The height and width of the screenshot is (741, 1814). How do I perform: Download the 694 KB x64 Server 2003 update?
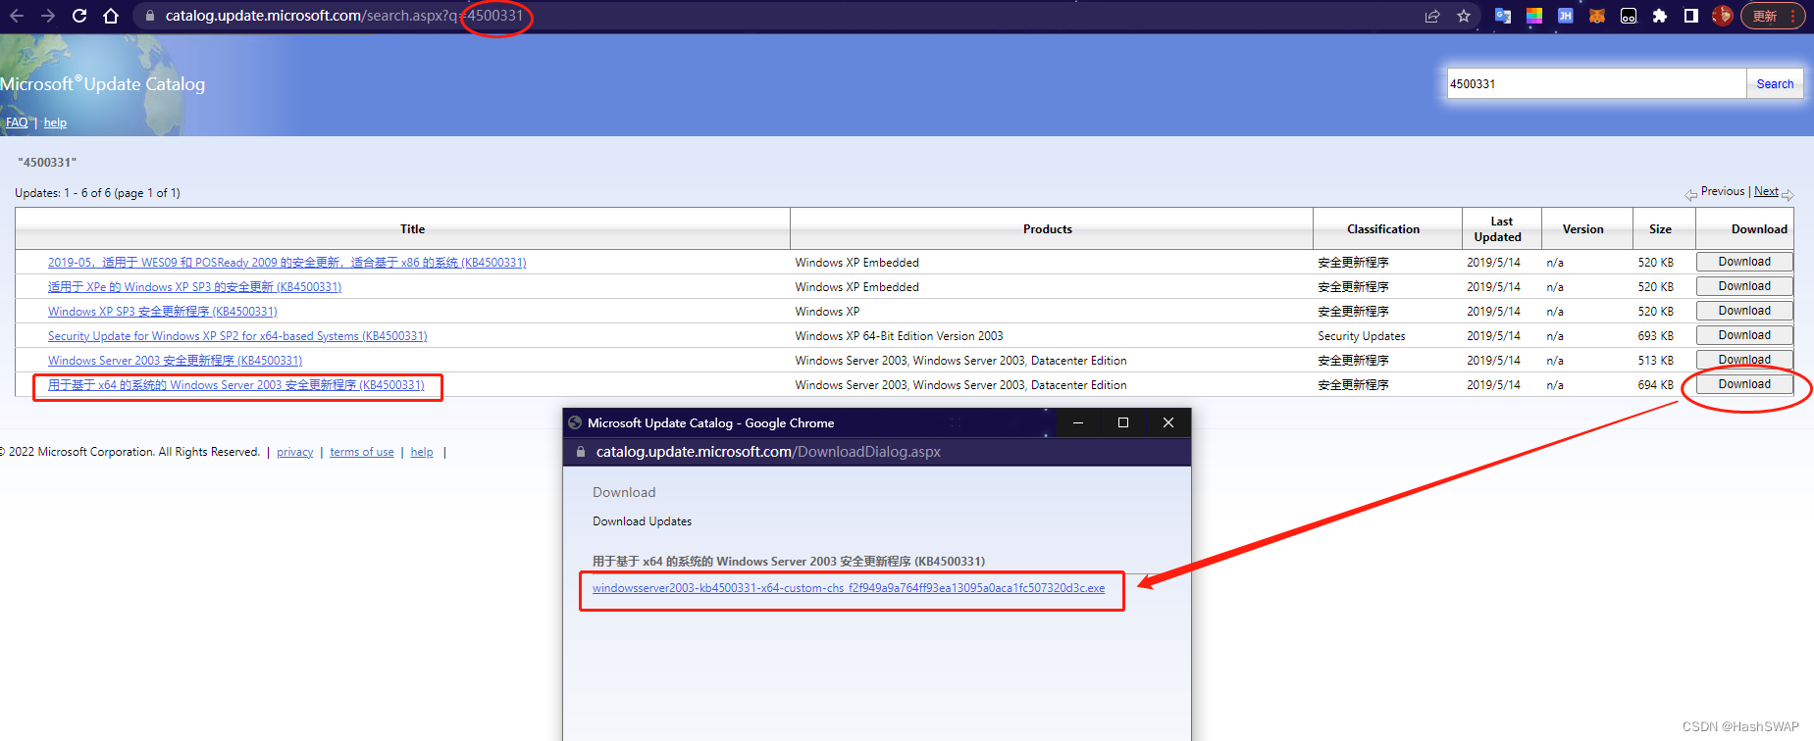click(x=1744, y=384)
